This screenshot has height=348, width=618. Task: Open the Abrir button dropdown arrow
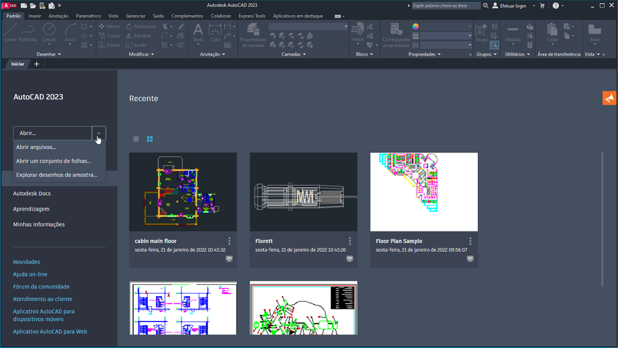98,133
